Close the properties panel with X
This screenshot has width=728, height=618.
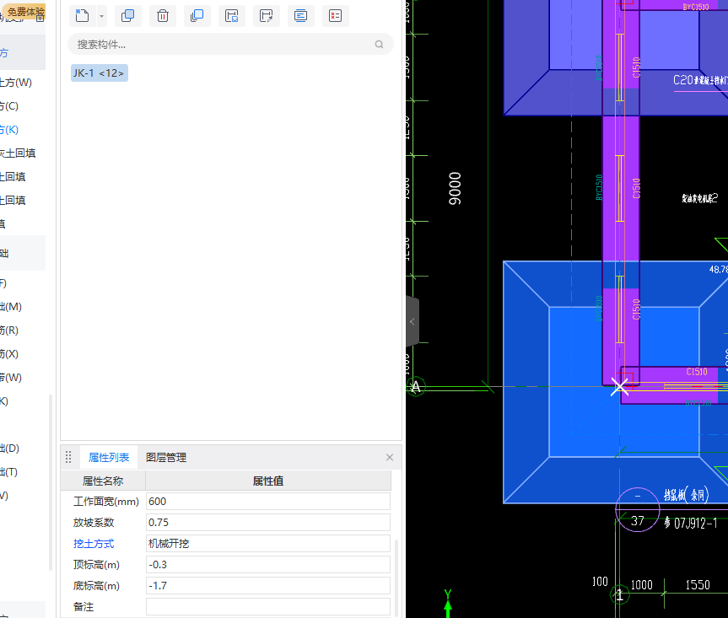pos(390,458)
